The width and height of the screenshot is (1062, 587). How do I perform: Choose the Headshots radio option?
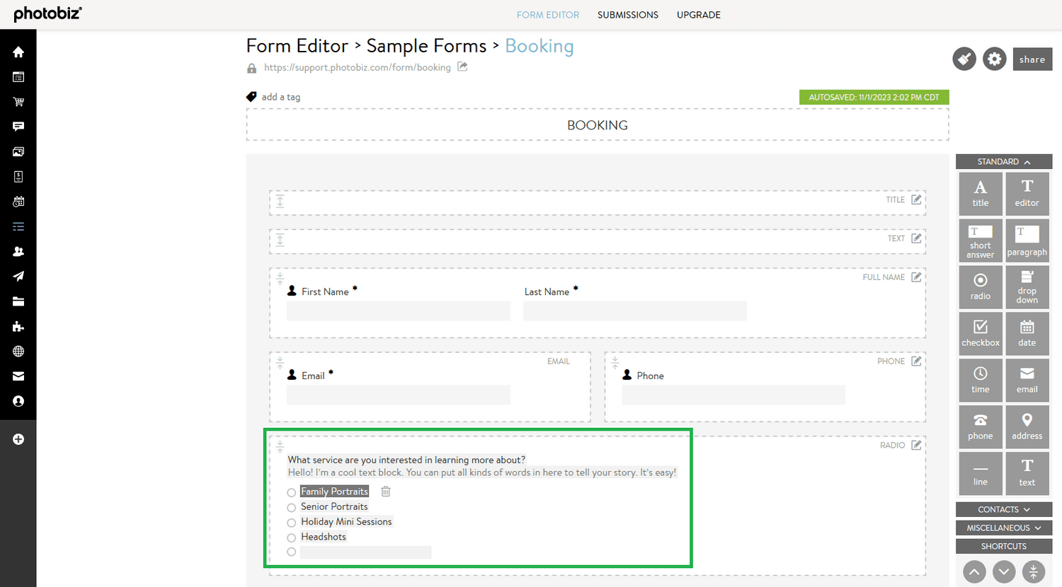(x=291, y=537)
